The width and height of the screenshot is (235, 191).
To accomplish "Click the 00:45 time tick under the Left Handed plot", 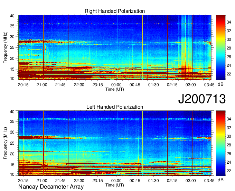I will point(135,180).
